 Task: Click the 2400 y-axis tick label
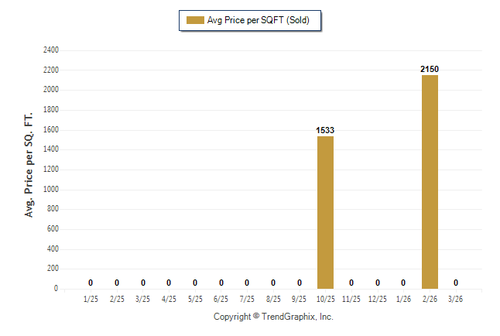[x=50, y=50]
